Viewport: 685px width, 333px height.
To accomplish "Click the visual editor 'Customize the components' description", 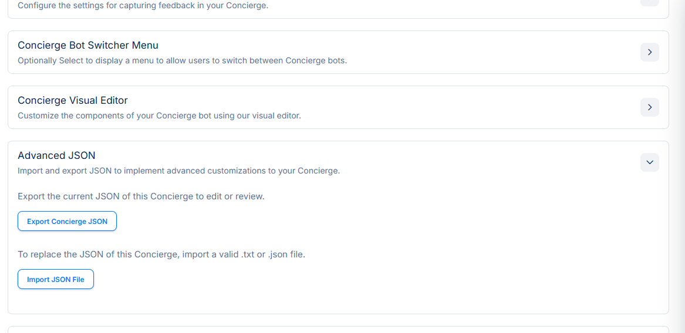I will [x=159, y=115].
